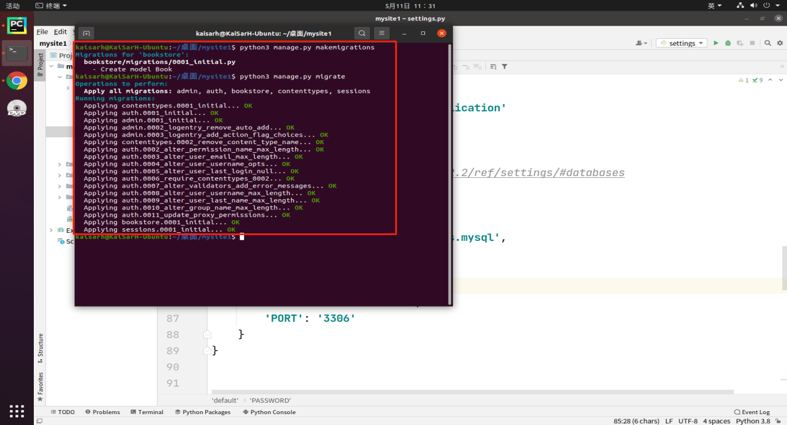Click the warning count indicator in editor
This screenshot has height=425, width=787.
[x=744, y=80]
